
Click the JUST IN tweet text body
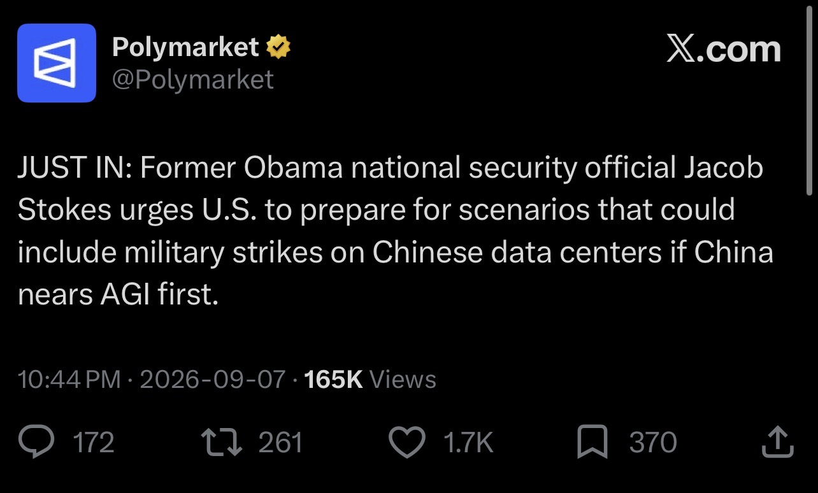point(395,231)
